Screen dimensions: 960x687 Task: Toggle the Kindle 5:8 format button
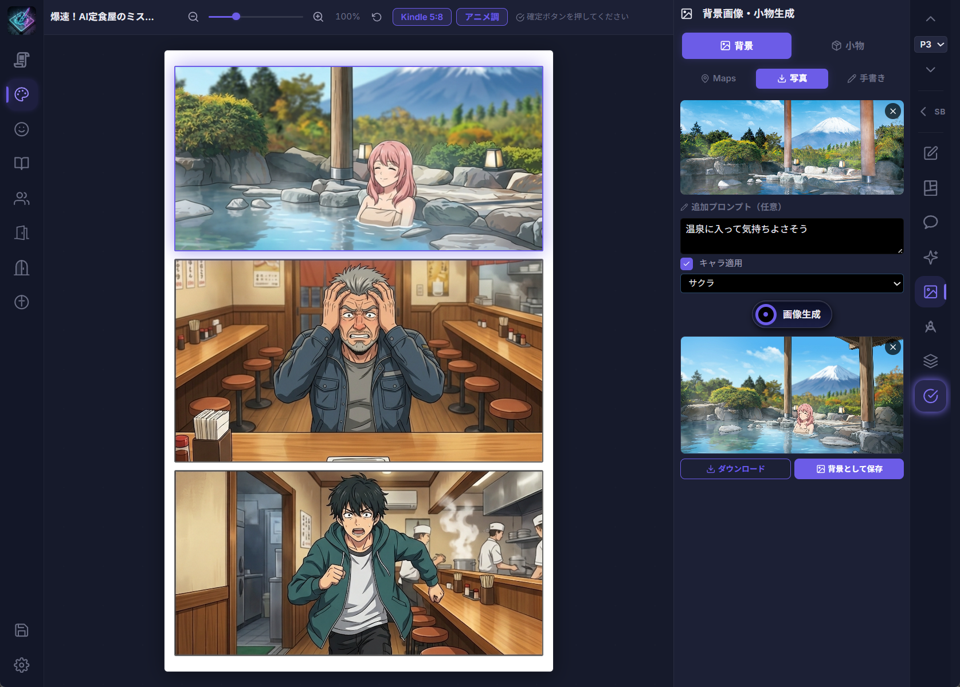click(x=421, y=17)
